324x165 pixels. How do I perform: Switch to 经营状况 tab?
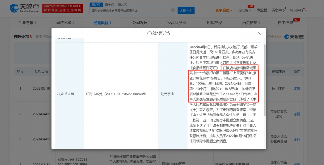pyautogui.click(x=177, y=23)
